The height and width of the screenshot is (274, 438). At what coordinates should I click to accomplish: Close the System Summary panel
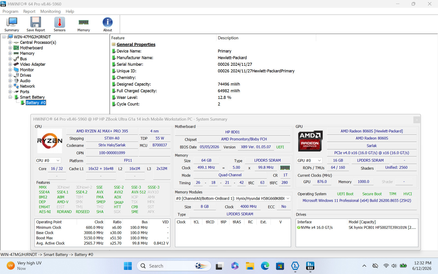click(417, 120)
